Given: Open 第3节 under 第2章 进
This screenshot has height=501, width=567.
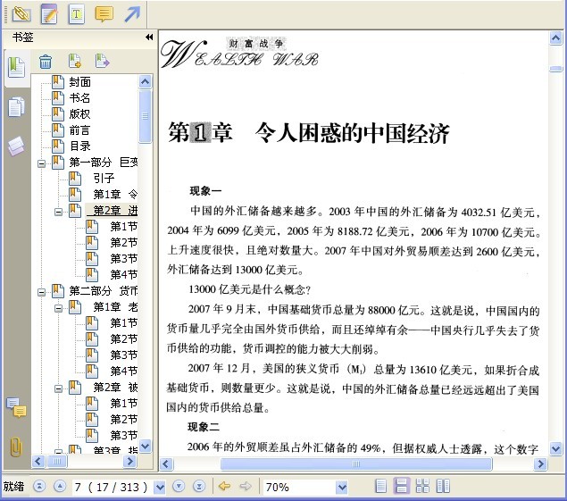Looking at the screenshot, I should [124, 258].
